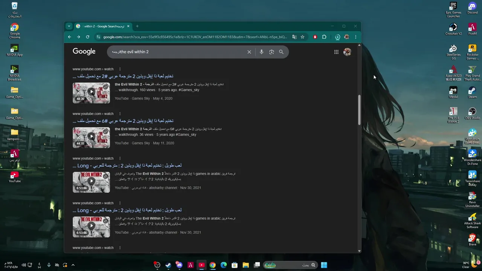Open the Windows Start button
The width and height of the screenshot is (482, 271).
pos(324,265)
